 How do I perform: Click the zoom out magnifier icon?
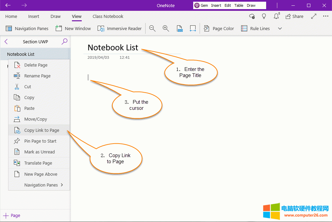point(152,29)
